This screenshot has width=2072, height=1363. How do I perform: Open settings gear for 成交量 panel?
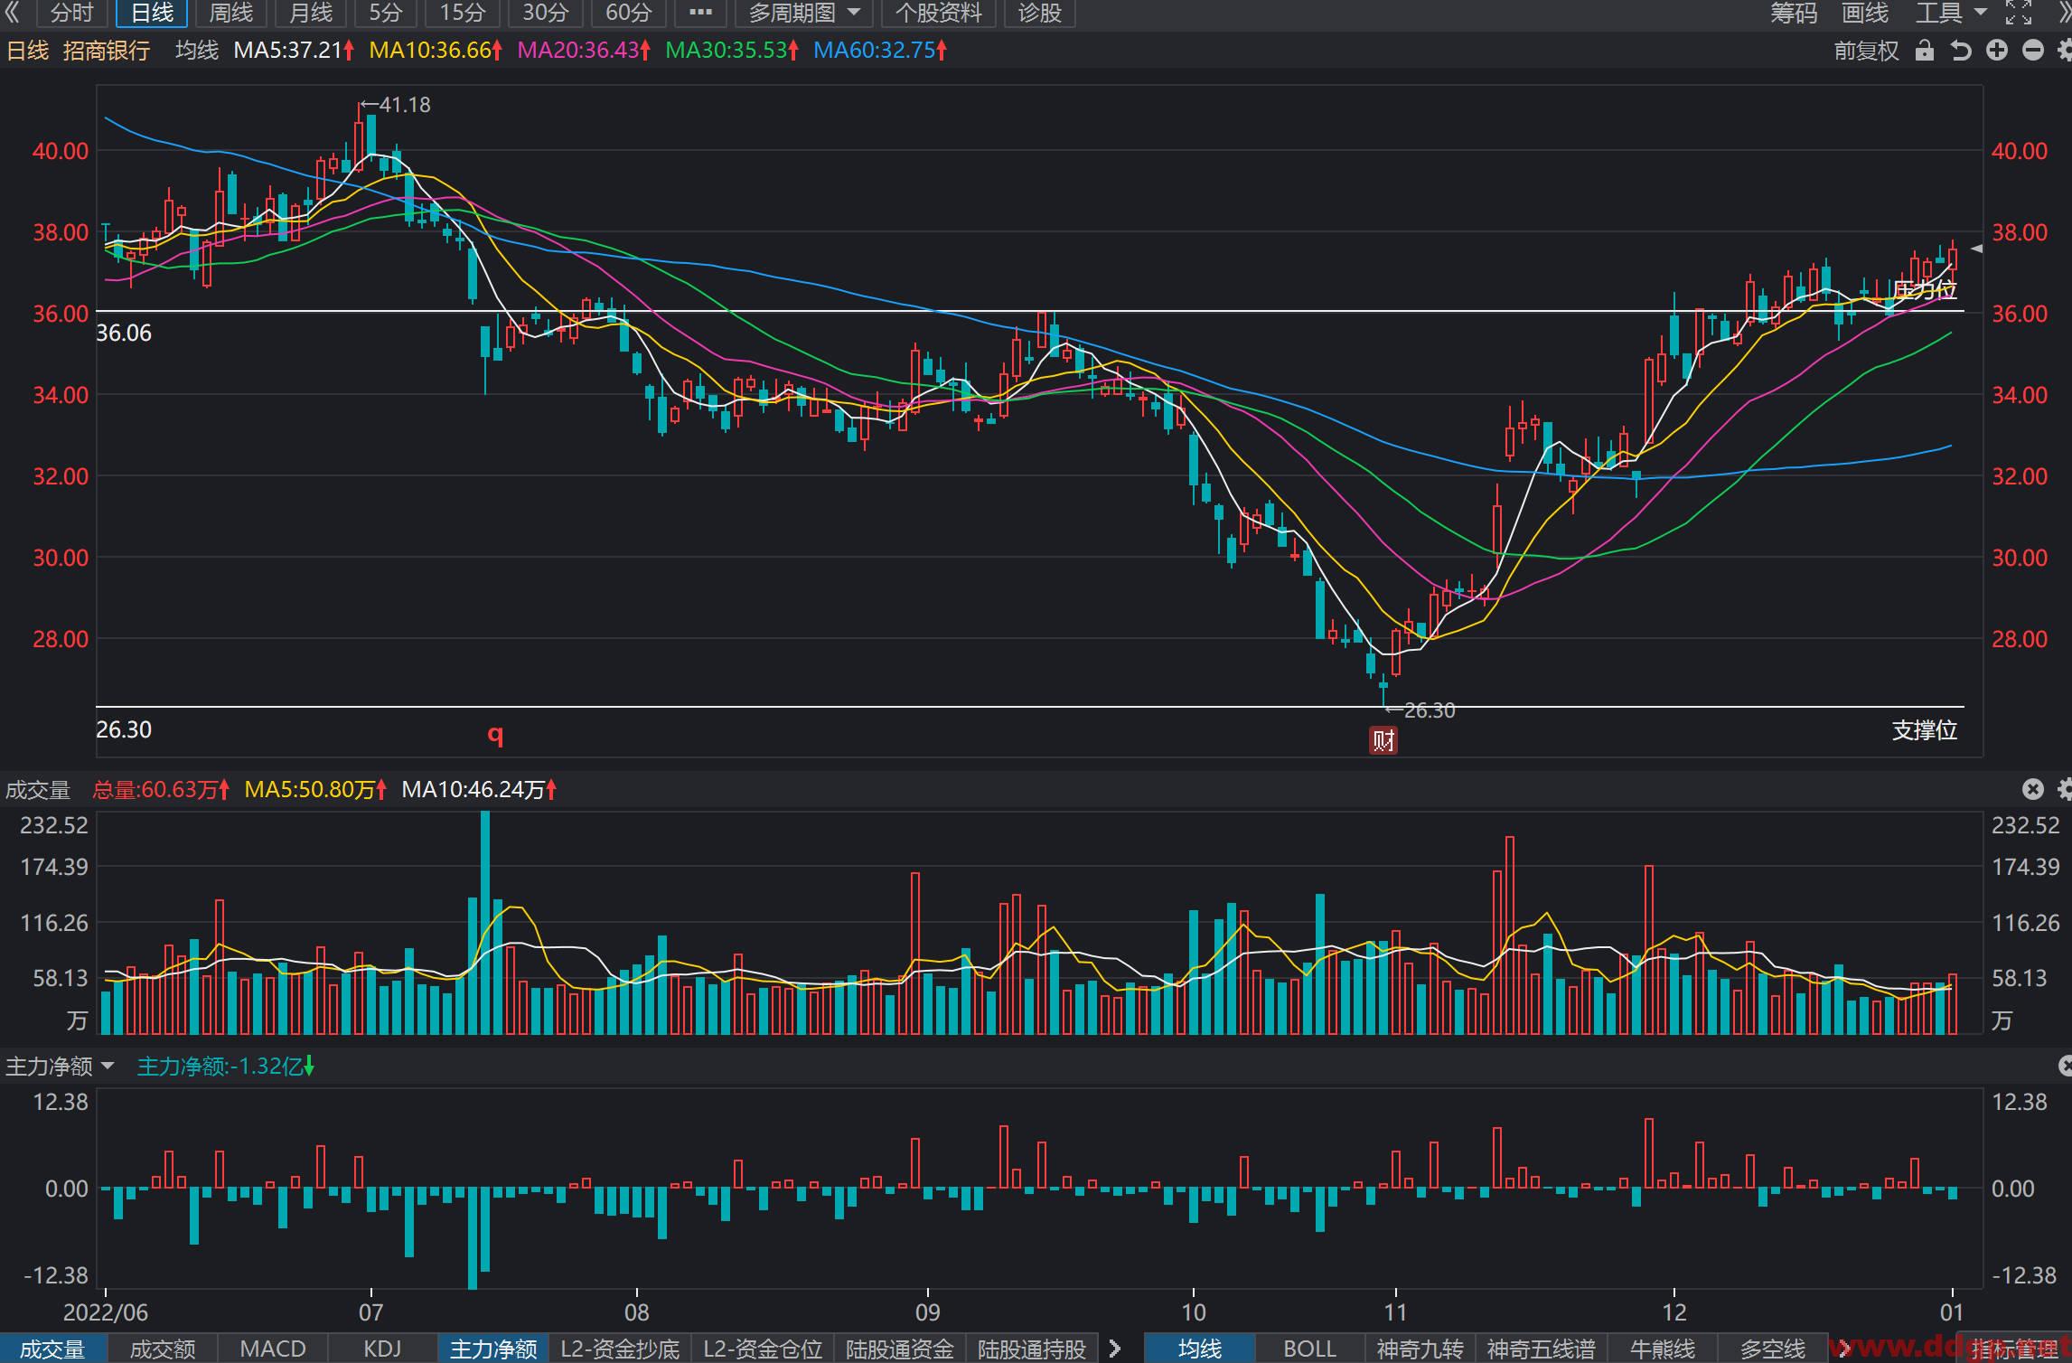pyautogui.click(x=2065, y=789)
